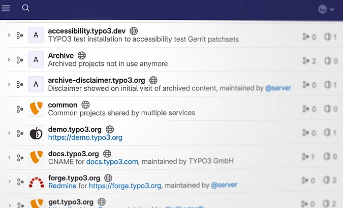Expand the accessibility.typo3.dev group
The image size is (343, 208).
(x=9, y=35)
